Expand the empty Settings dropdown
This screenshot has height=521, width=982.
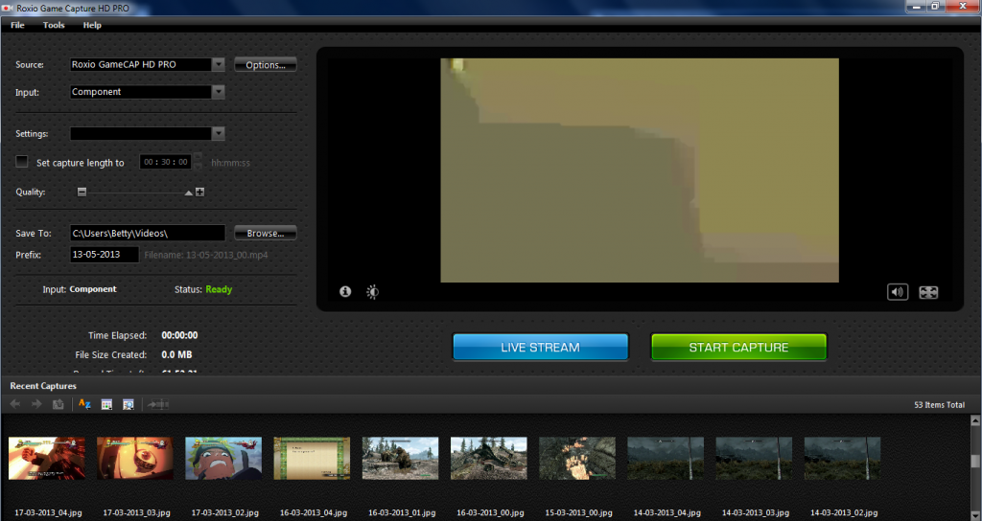point(218,133)
